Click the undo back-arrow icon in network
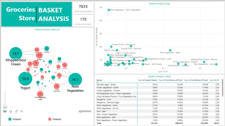 [22, 111]
